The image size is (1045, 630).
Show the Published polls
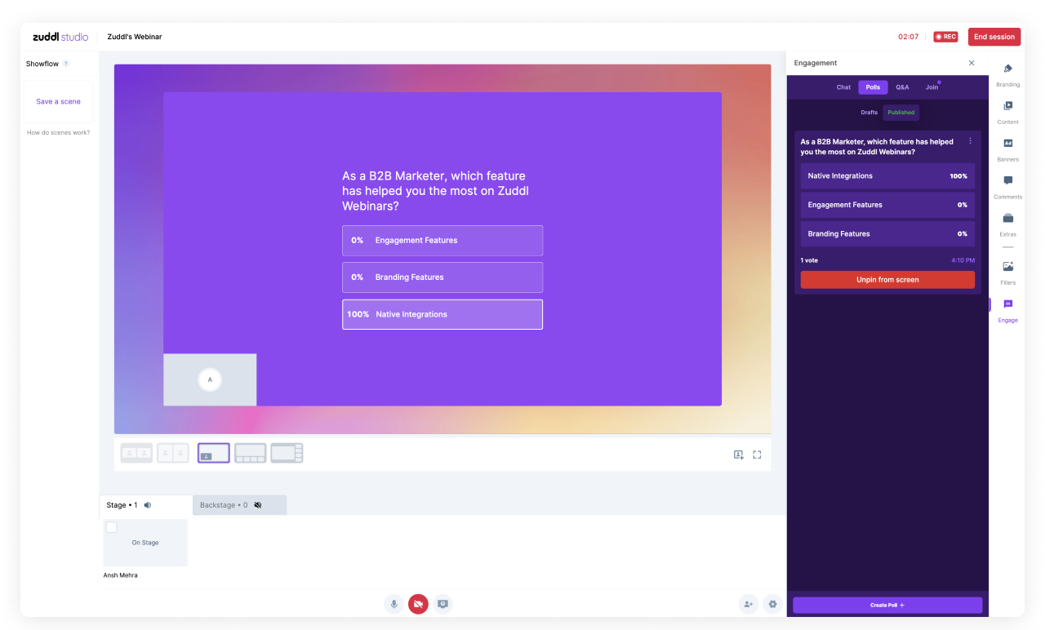coord(901,113)
